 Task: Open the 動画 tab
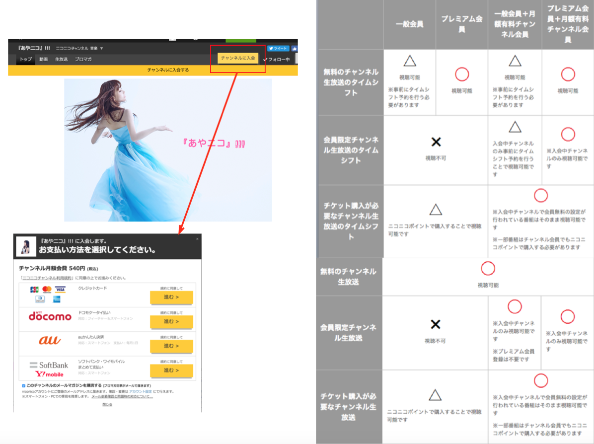[44, 59]
